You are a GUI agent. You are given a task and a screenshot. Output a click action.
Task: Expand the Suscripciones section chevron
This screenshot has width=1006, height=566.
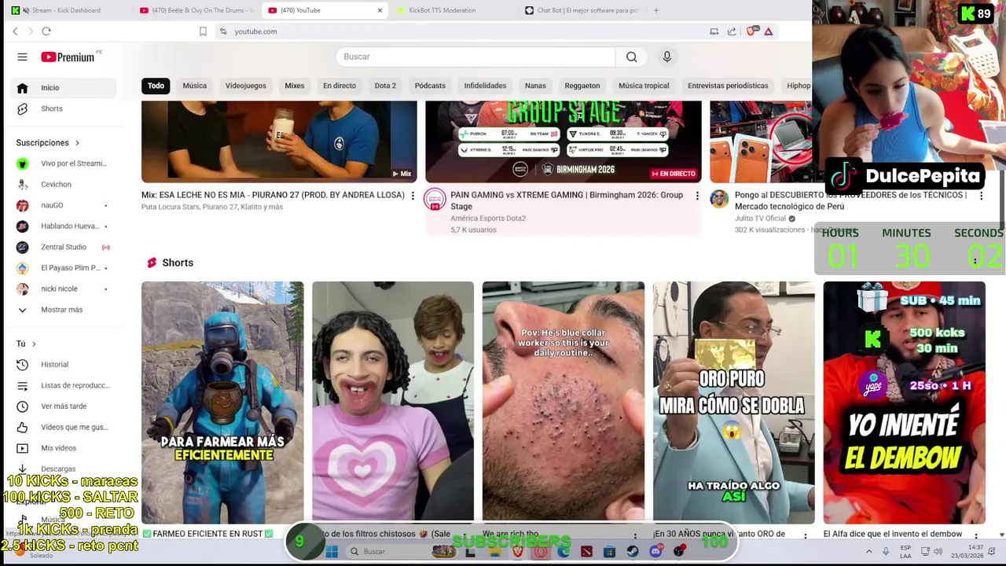tap(77, 143)
